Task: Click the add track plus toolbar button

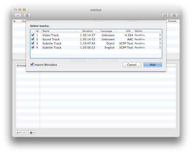Action: pyautogui.click(x=18, y=16)
